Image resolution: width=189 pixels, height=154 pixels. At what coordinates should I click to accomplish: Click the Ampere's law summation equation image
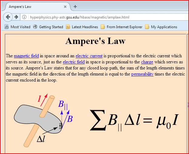pos(134,120)
